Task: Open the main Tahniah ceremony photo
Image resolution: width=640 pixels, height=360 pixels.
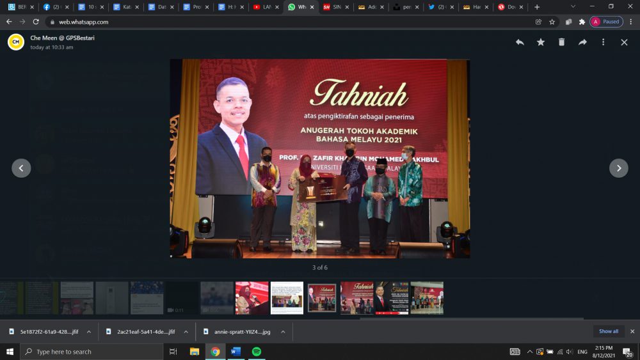Action: tap(320, 159)
